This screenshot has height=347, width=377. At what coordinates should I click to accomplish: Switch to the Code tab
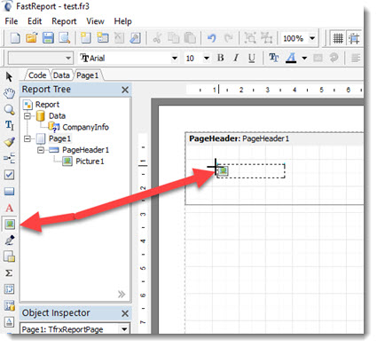[37, 75]
